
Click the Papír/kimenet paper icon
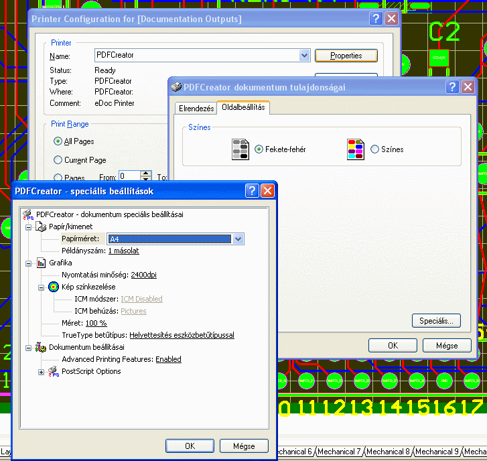click(41, 226)
